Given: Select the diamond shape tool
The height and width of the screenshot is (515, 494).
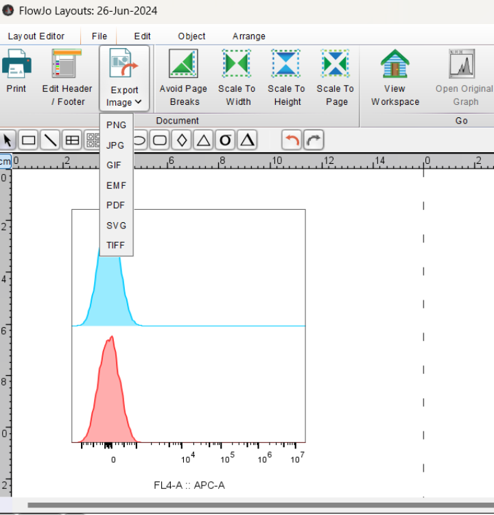Looking at the screenshot, I should (182, 141).
